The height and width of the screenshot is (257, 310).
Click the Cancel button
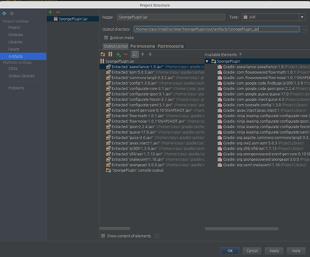(x=252, y=251)
